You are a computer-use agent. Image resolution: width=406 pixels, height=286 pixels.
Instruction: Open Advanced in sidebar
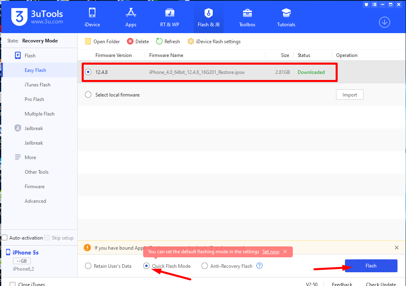(x=35, y=201)
